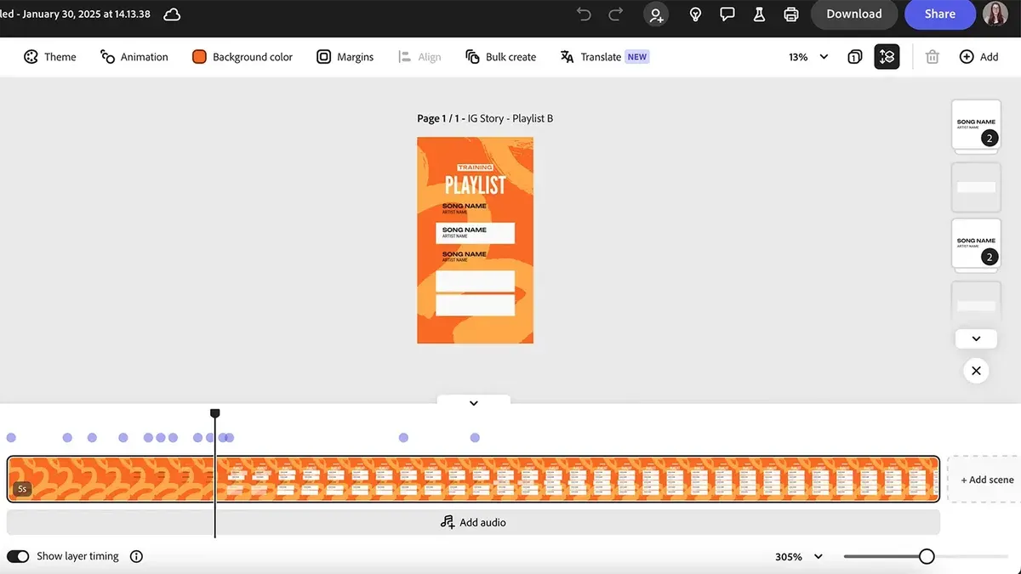Open the comments speech bubble icon

pos(727,14)
